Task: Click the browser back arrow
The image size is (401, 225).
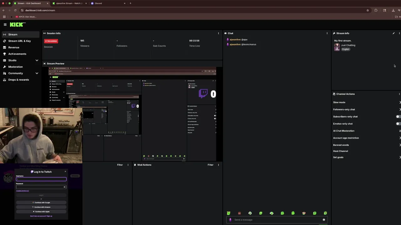Action: (x=3, y=10)
